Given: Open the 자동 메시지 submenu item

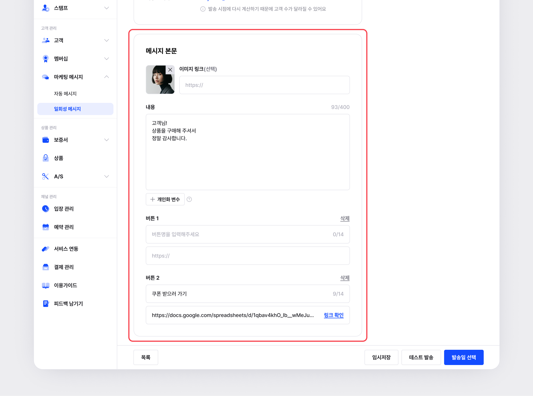Looking at the screenshot, I should (x=65, y=94).
